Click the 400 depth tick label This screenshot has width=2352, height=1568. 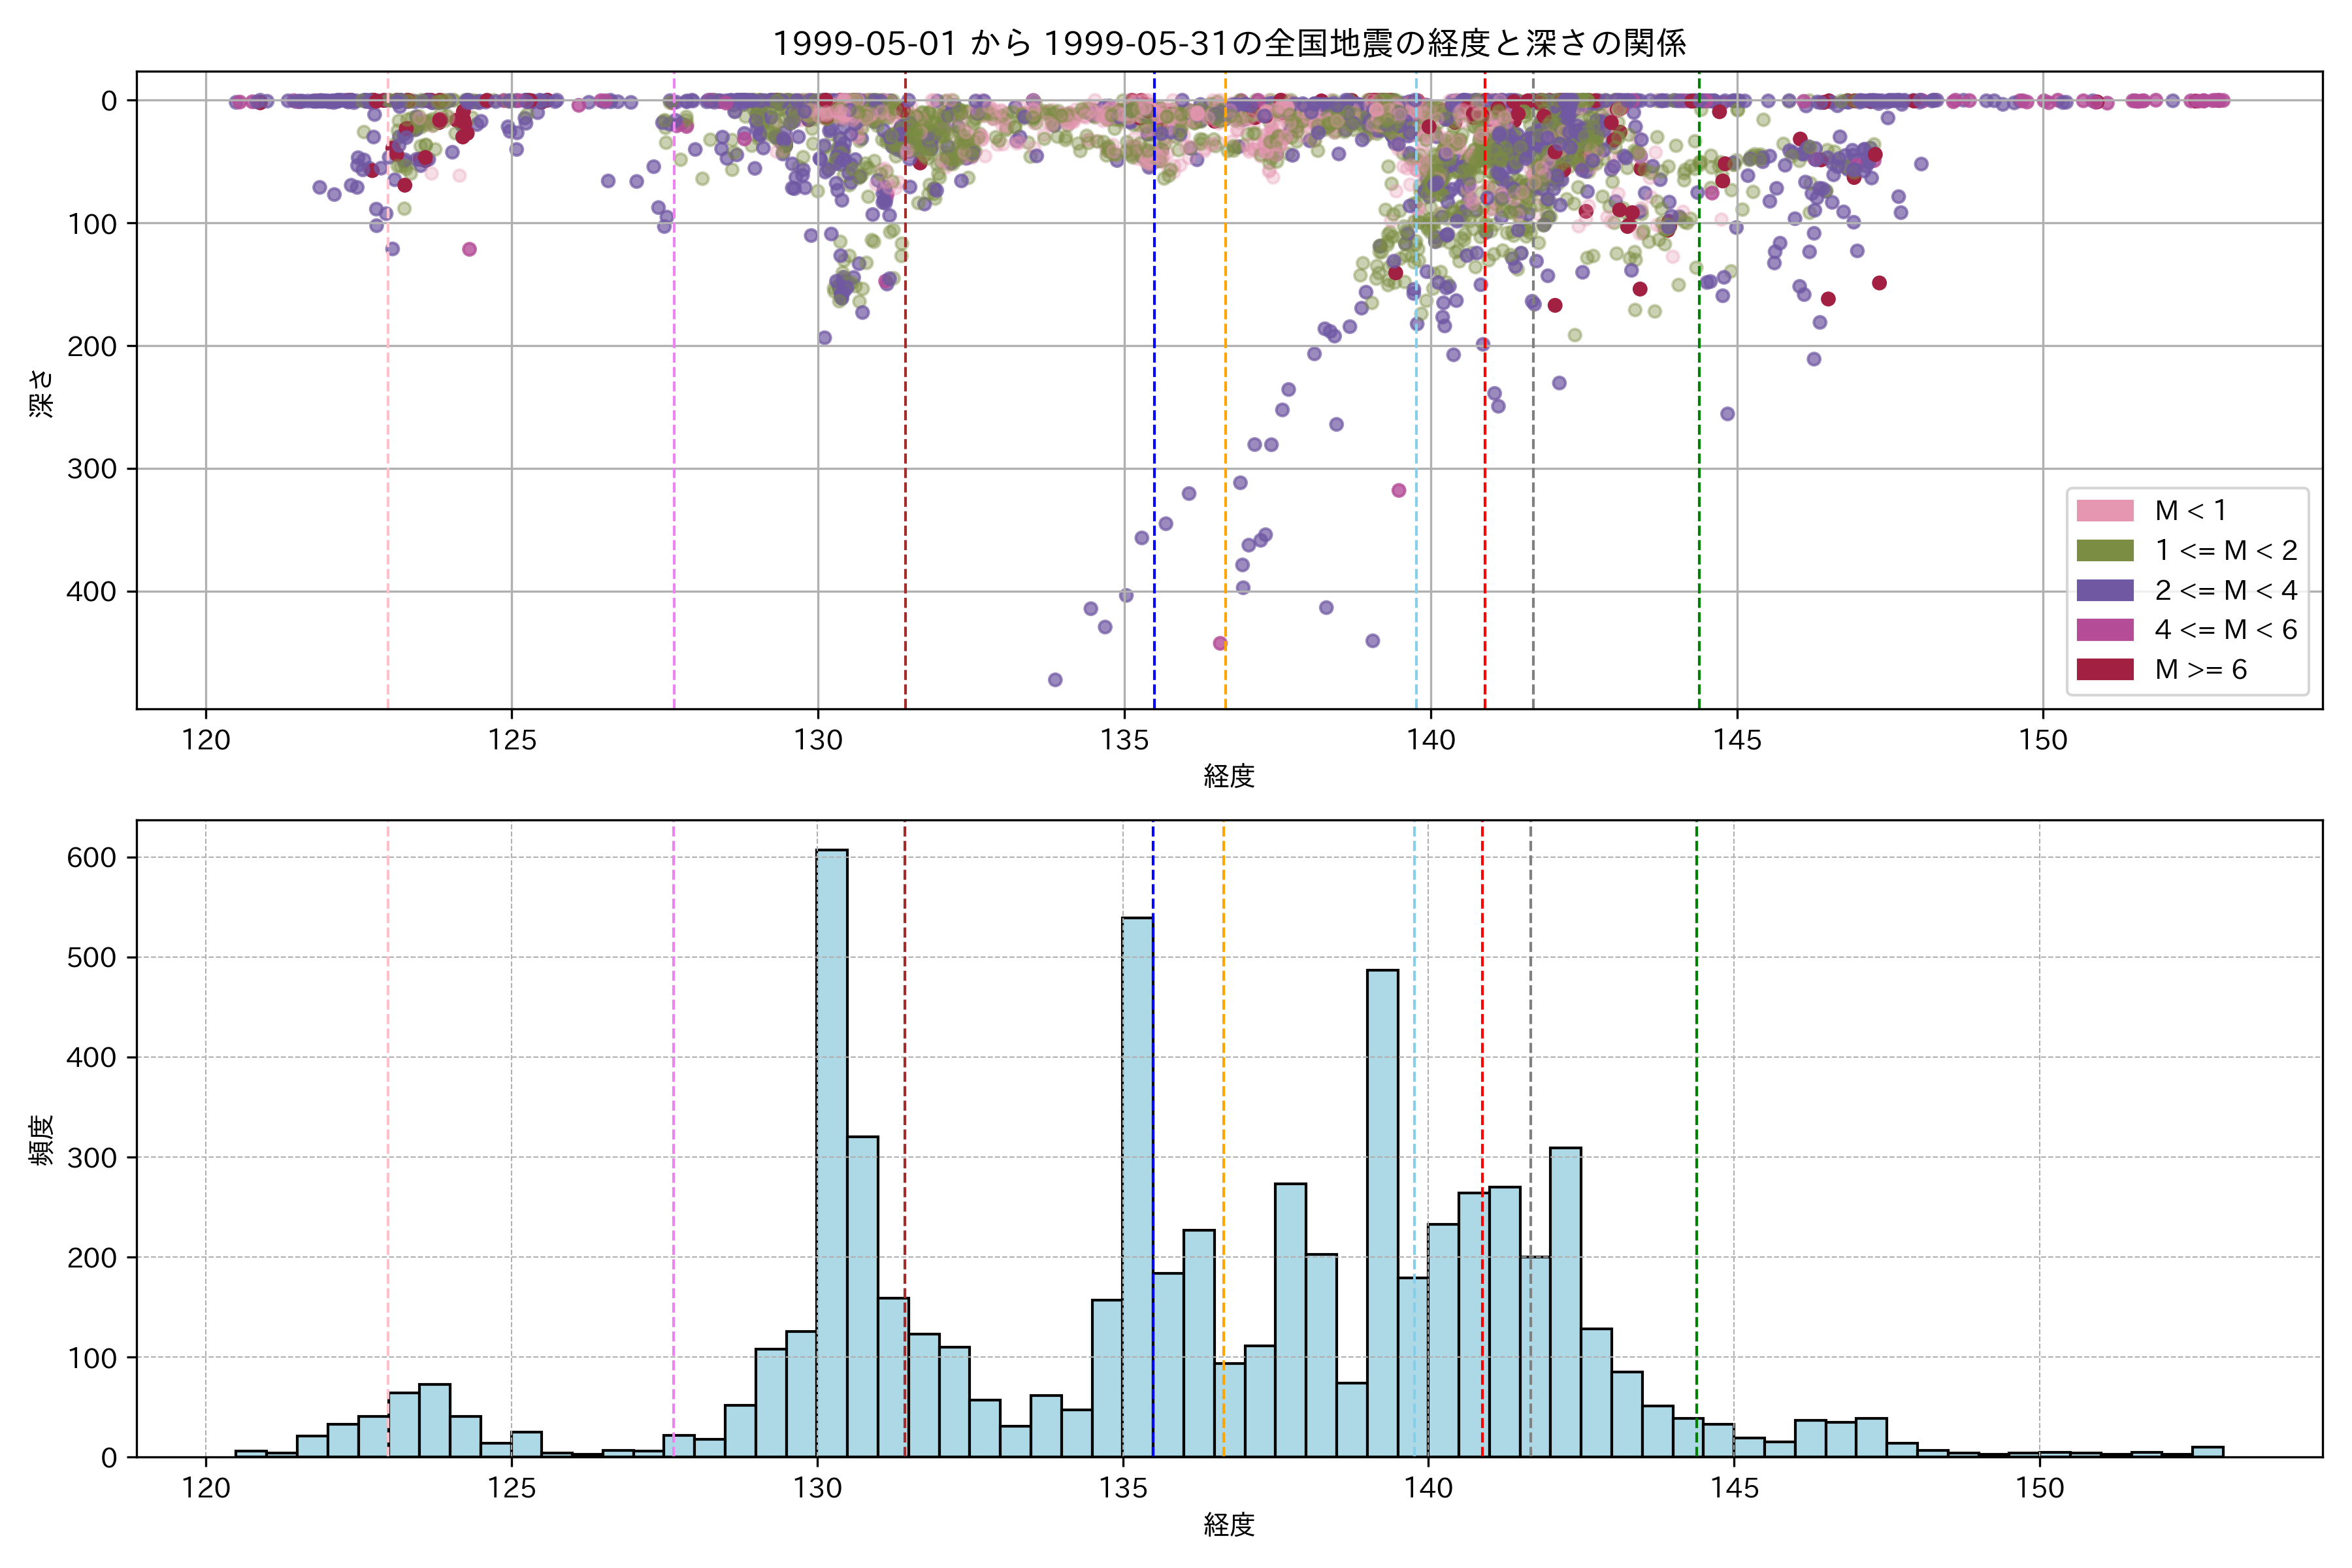tap(92, 591)
